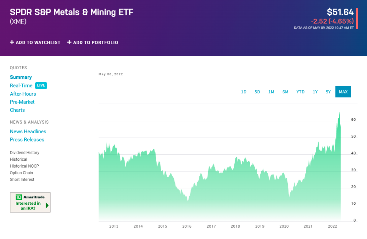This screenshot has height=239, width=367.
Task: Select the 1M chart period
Action: [271, 91]
